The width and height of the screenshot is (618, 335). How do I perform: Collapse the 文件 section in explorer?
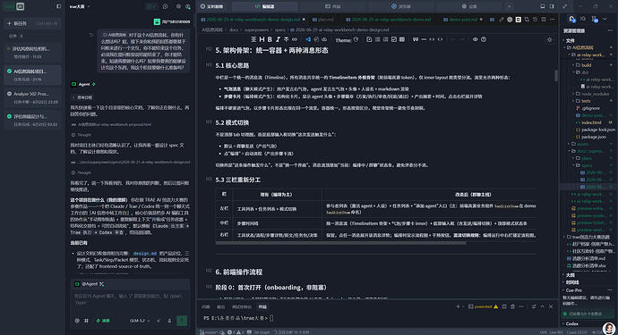(570, 40)
